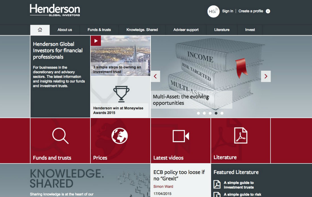Open the Adviser support menu
312x197 pixels.
click(186, 30)
